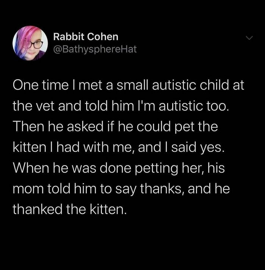Select tweet line starting 'kitten I had with'
The image size is (265, 270).
click(119, 147)
